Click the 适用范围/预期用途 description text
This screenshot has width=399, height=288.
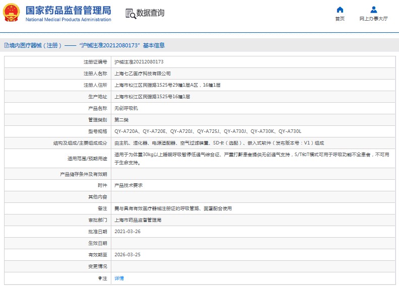(252, 159)
